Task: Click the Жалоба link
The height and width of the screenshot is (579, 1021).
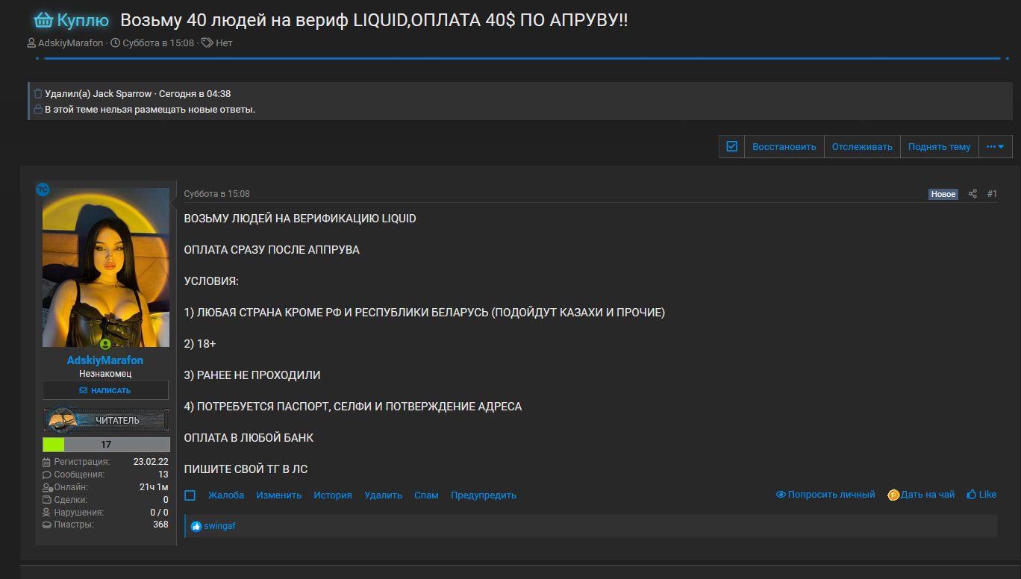Action: pos(226,495)
